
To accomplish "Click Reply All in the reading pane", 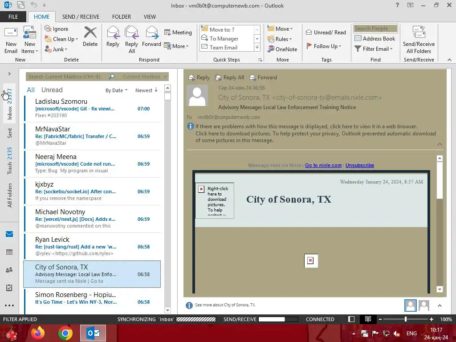I will pyautogui.click(x=229, y=77).
